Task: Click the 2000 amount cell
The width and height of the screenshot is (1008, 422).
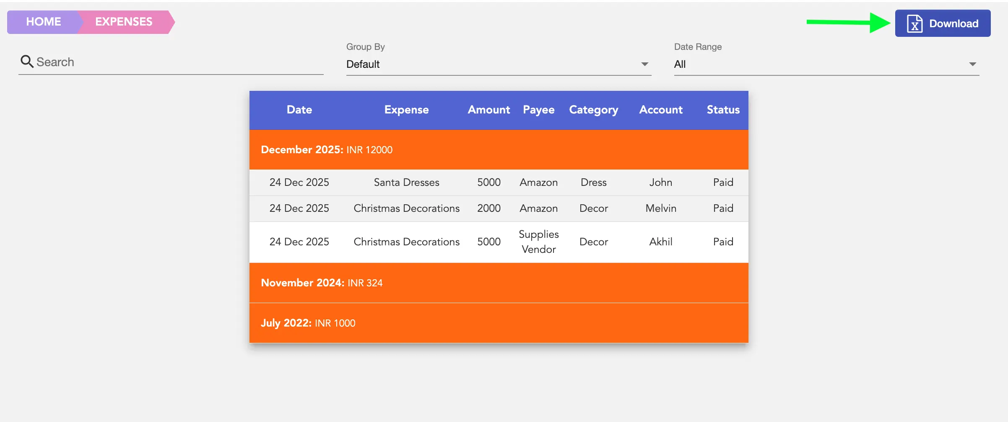Action: tap(489, 208)
